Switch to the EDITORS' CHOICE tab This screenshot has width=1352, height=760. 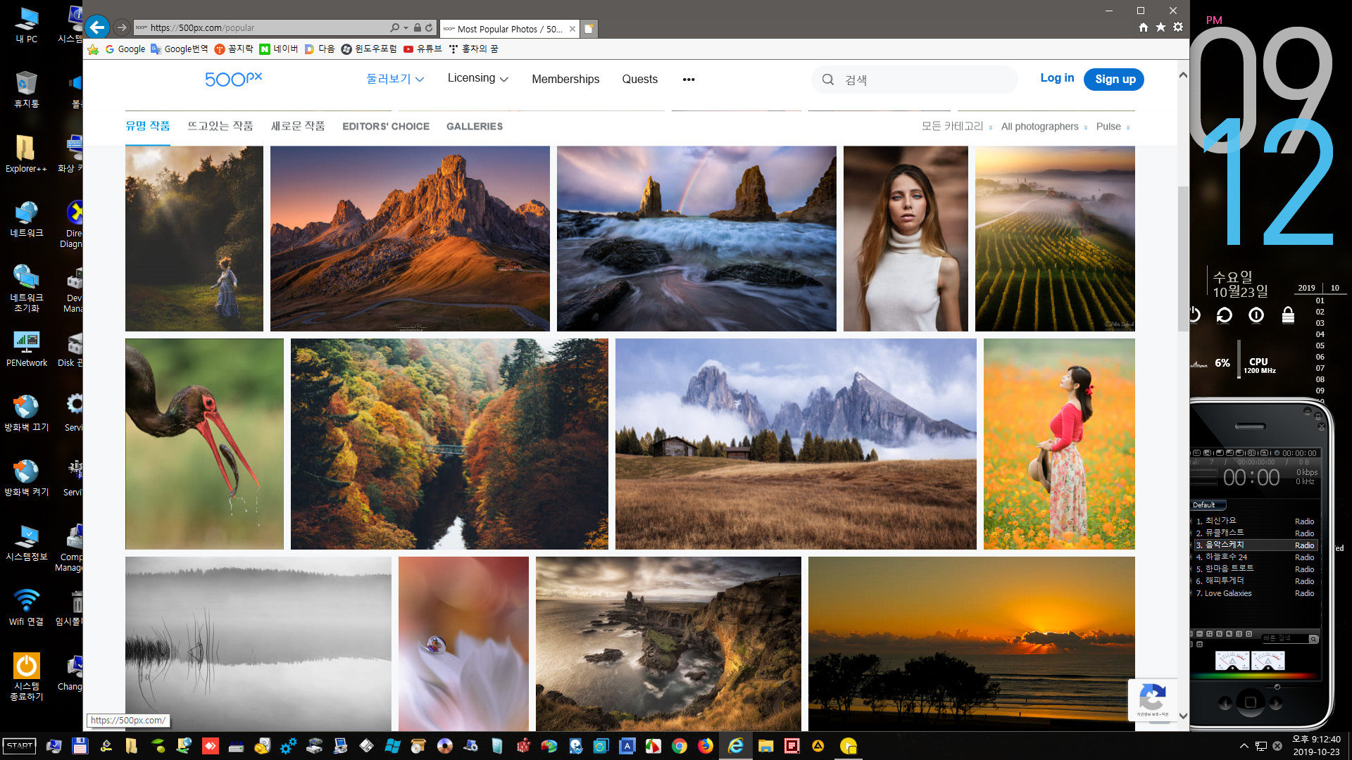(386, 127)
